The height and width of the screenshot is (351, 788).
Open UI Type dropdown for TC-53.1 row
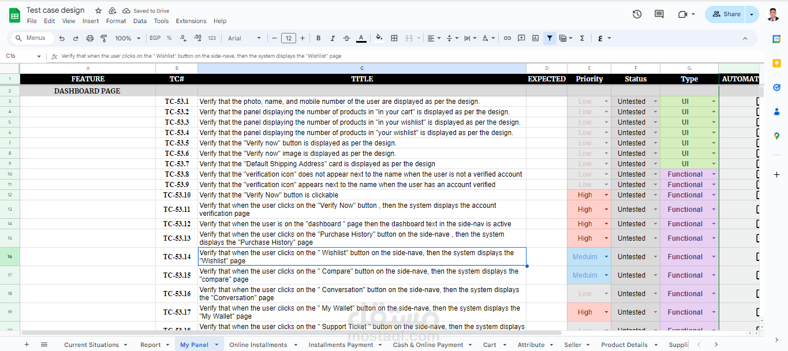[714, 102]
